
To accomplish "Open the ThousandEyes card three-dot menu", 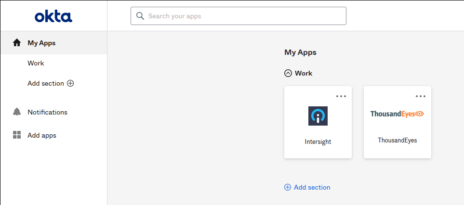I will point(420,96).
